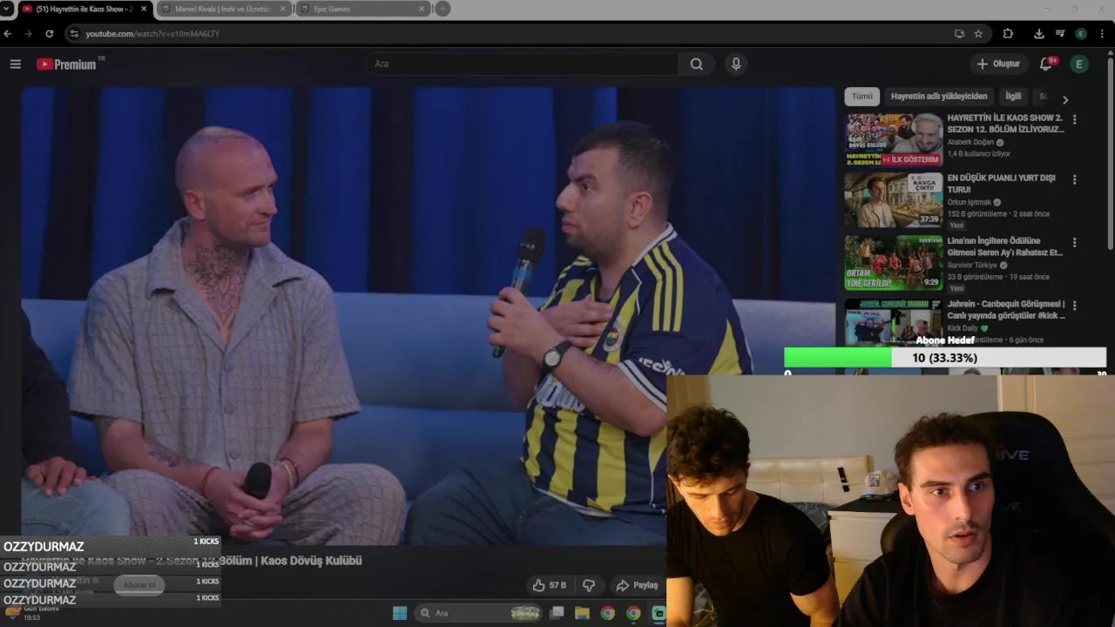Viewport: 1115px width, 627px height.
Task: Click the Abone ol subscribe button
Action: pos(139,585)
